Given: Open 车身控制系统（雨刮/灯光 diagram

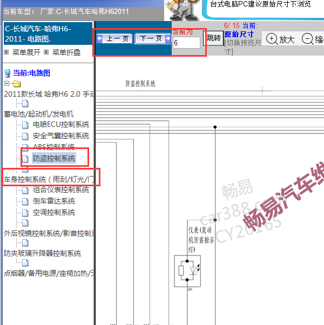Looking at the screenshot, I should (49, 179).
